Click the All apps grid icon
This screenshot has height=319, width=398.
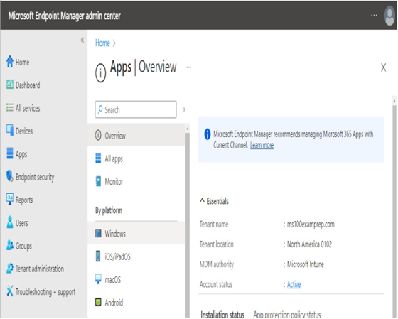98,158
